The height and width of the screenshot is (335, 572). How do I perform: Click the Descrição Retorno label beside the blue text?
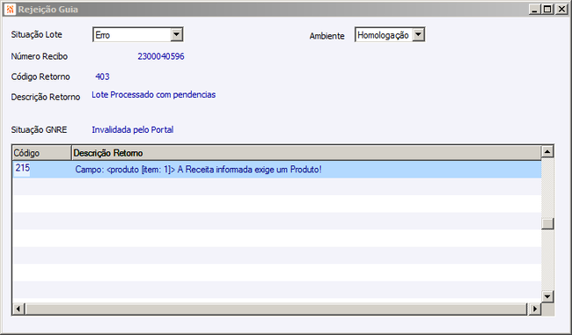pyautogui.click(x=46, y=97)
